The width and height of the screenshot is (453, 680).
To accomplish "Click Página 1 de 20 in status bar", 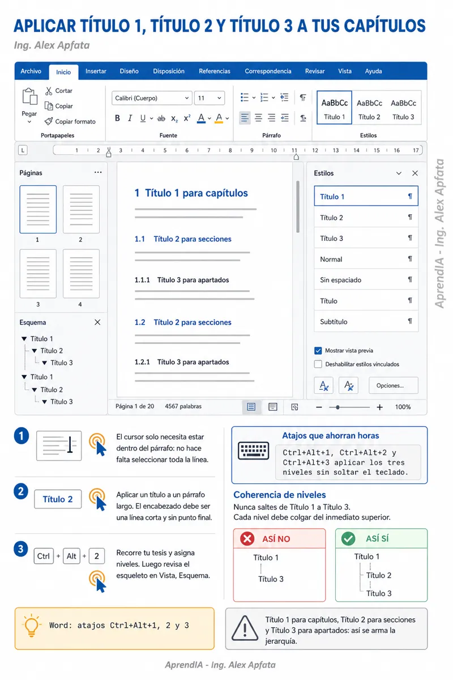I will click(135, 406).
